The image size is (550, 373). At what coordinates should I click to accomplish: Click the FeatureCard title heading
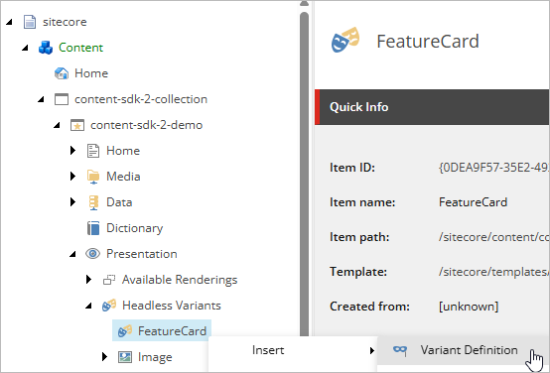(428, 42)
